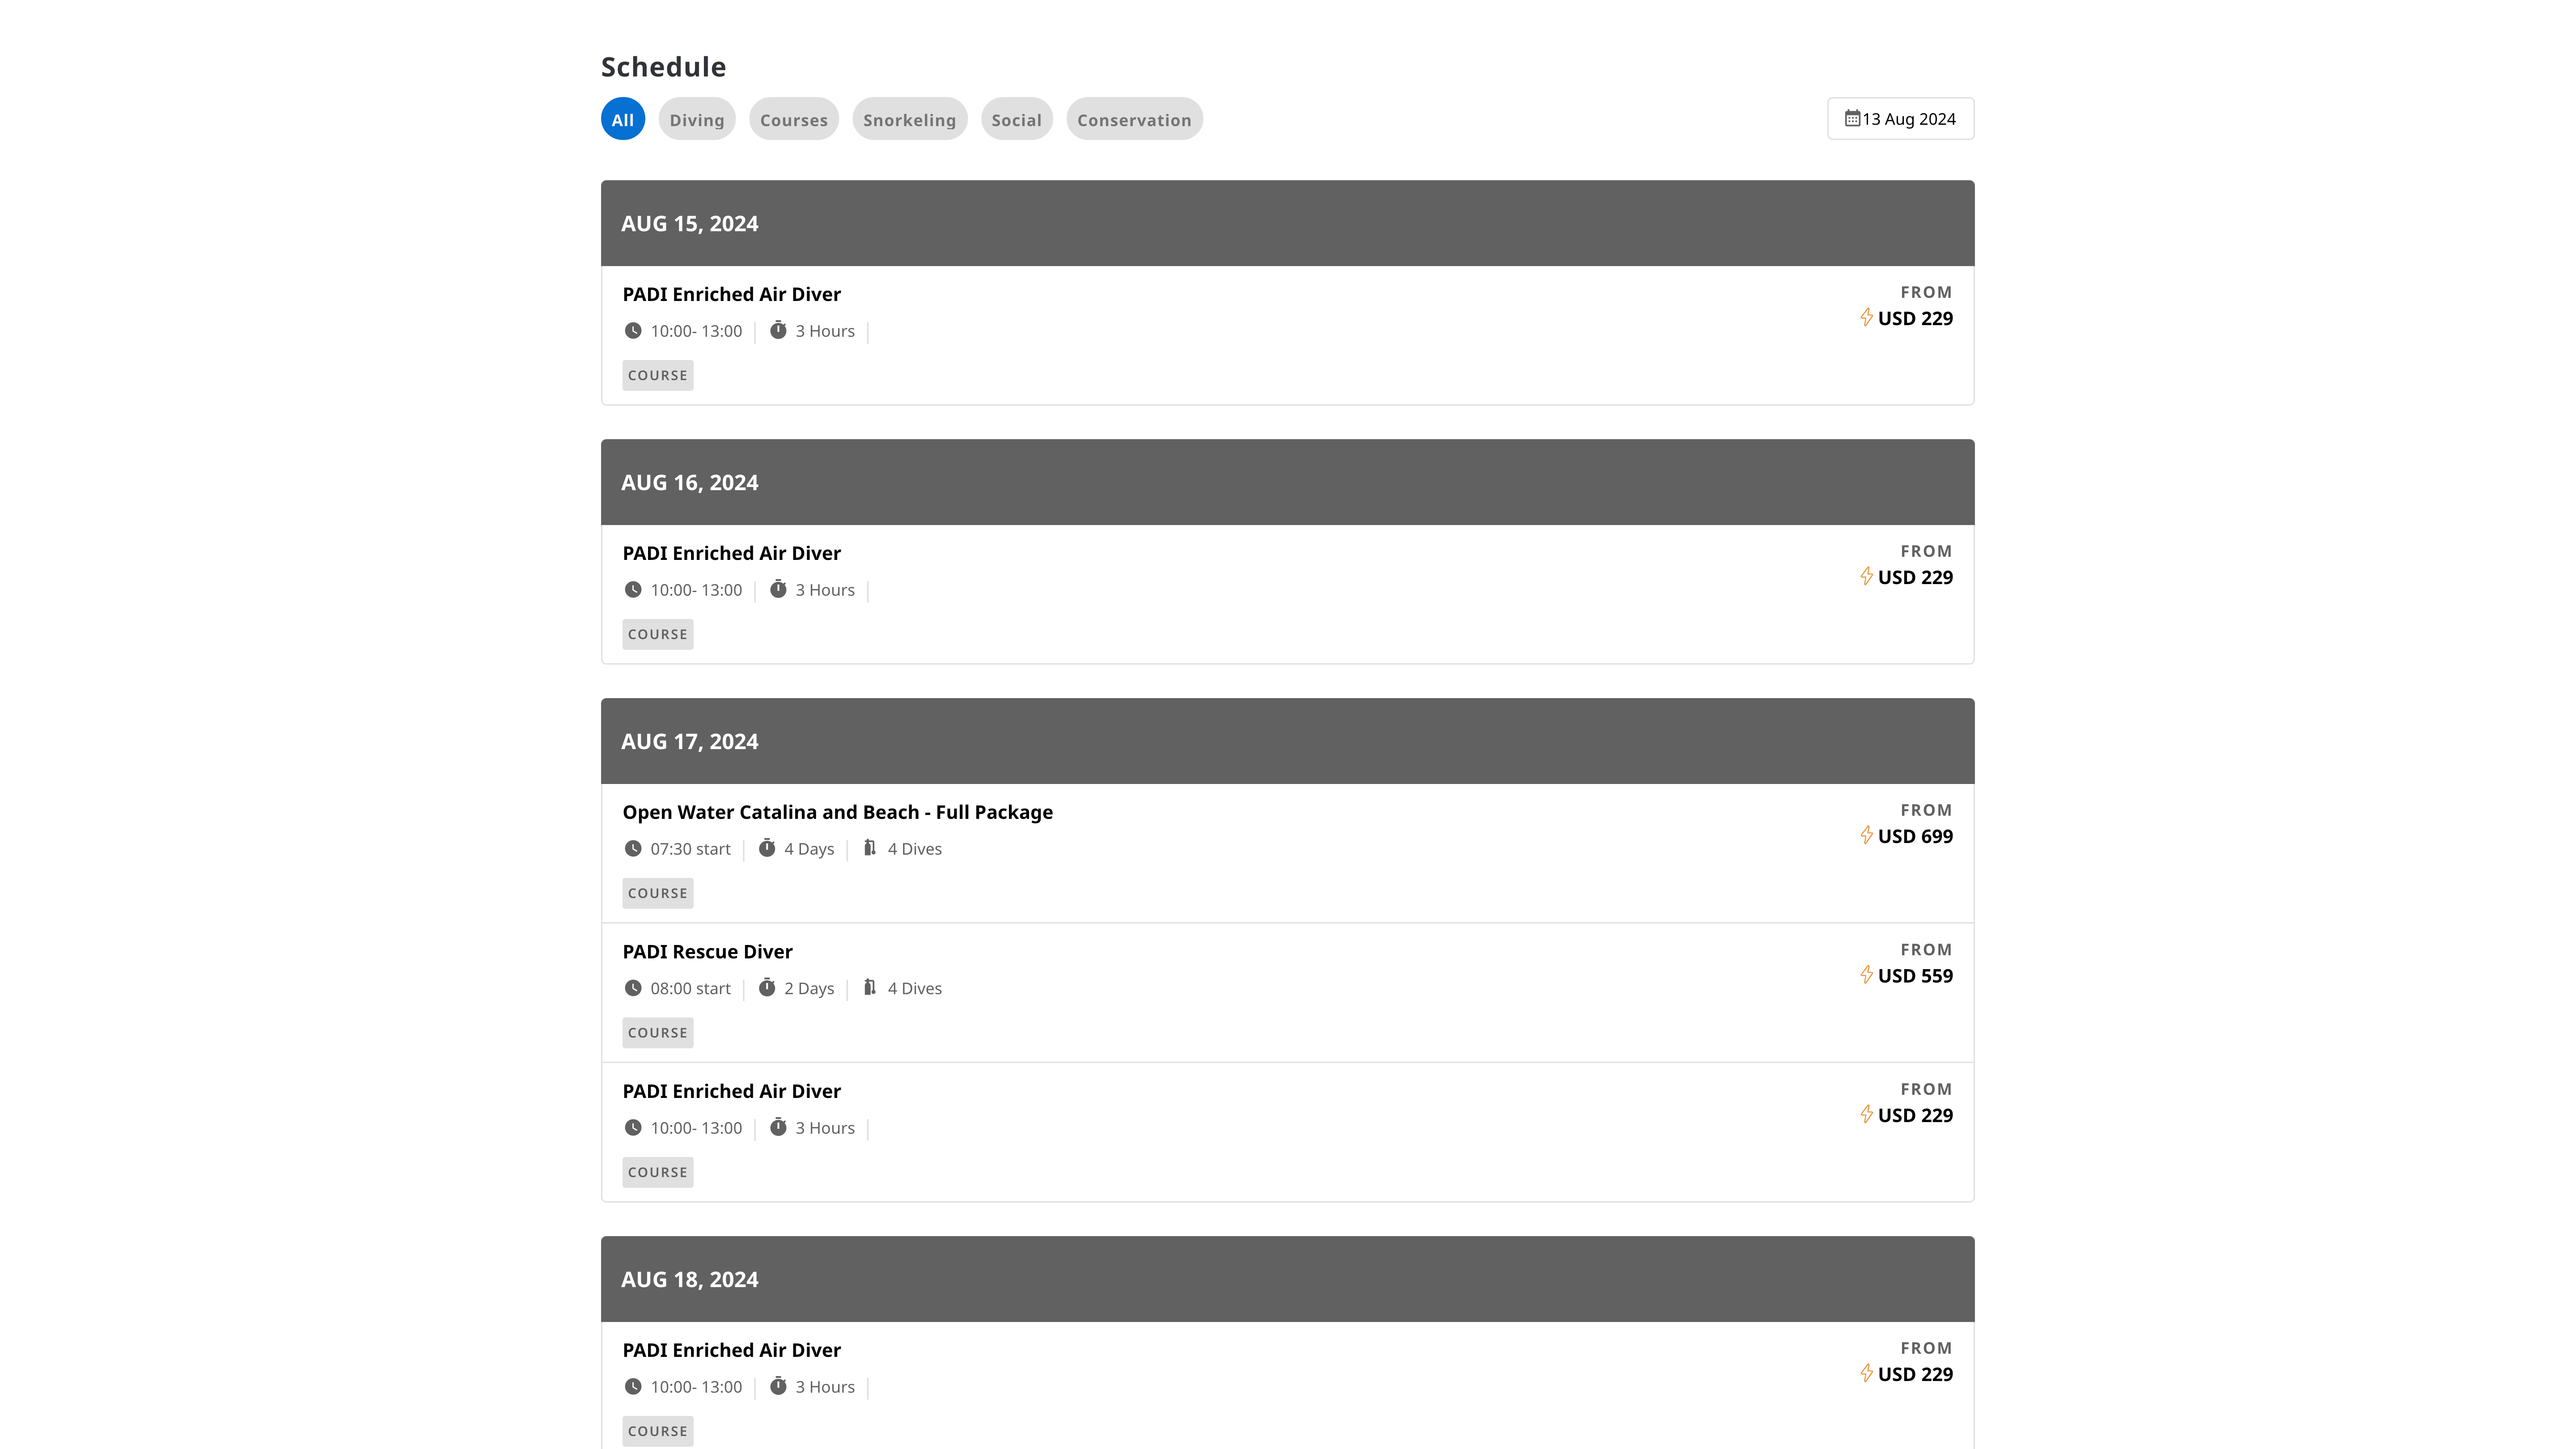Click tank icon in PADI Rescue Diver row
This screenshot has width=2576, height=1449.
(x=870, y=988)
